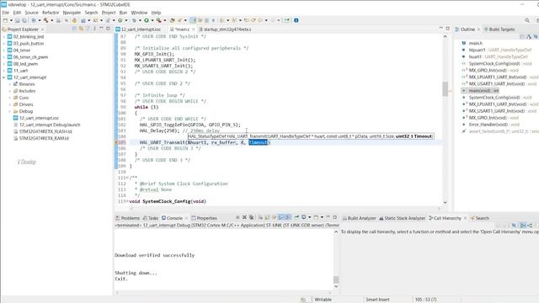
Task: Switch to 12_uart_interrupt.ioc editor tab
Action: [138, 29]
